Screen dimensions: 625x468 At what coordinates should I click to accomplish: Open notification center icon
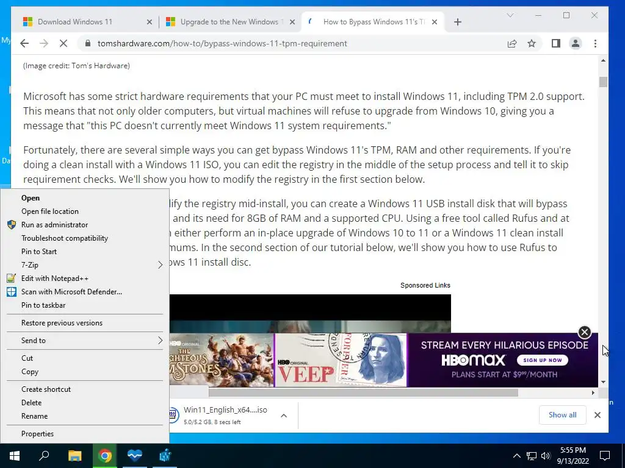605,456
